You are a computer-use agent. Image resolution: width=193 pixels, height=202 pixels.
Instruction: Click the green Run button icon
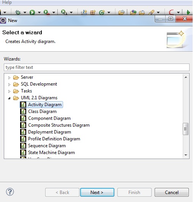32,13
